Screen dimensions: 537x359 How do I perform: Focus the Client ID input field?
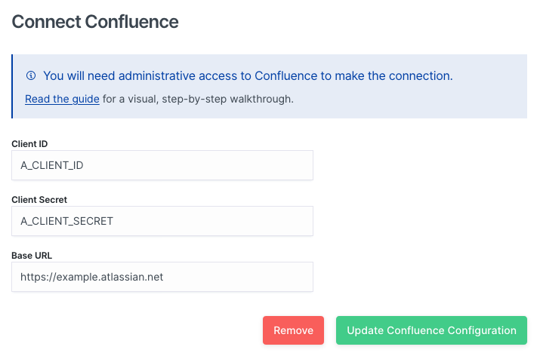162,165
